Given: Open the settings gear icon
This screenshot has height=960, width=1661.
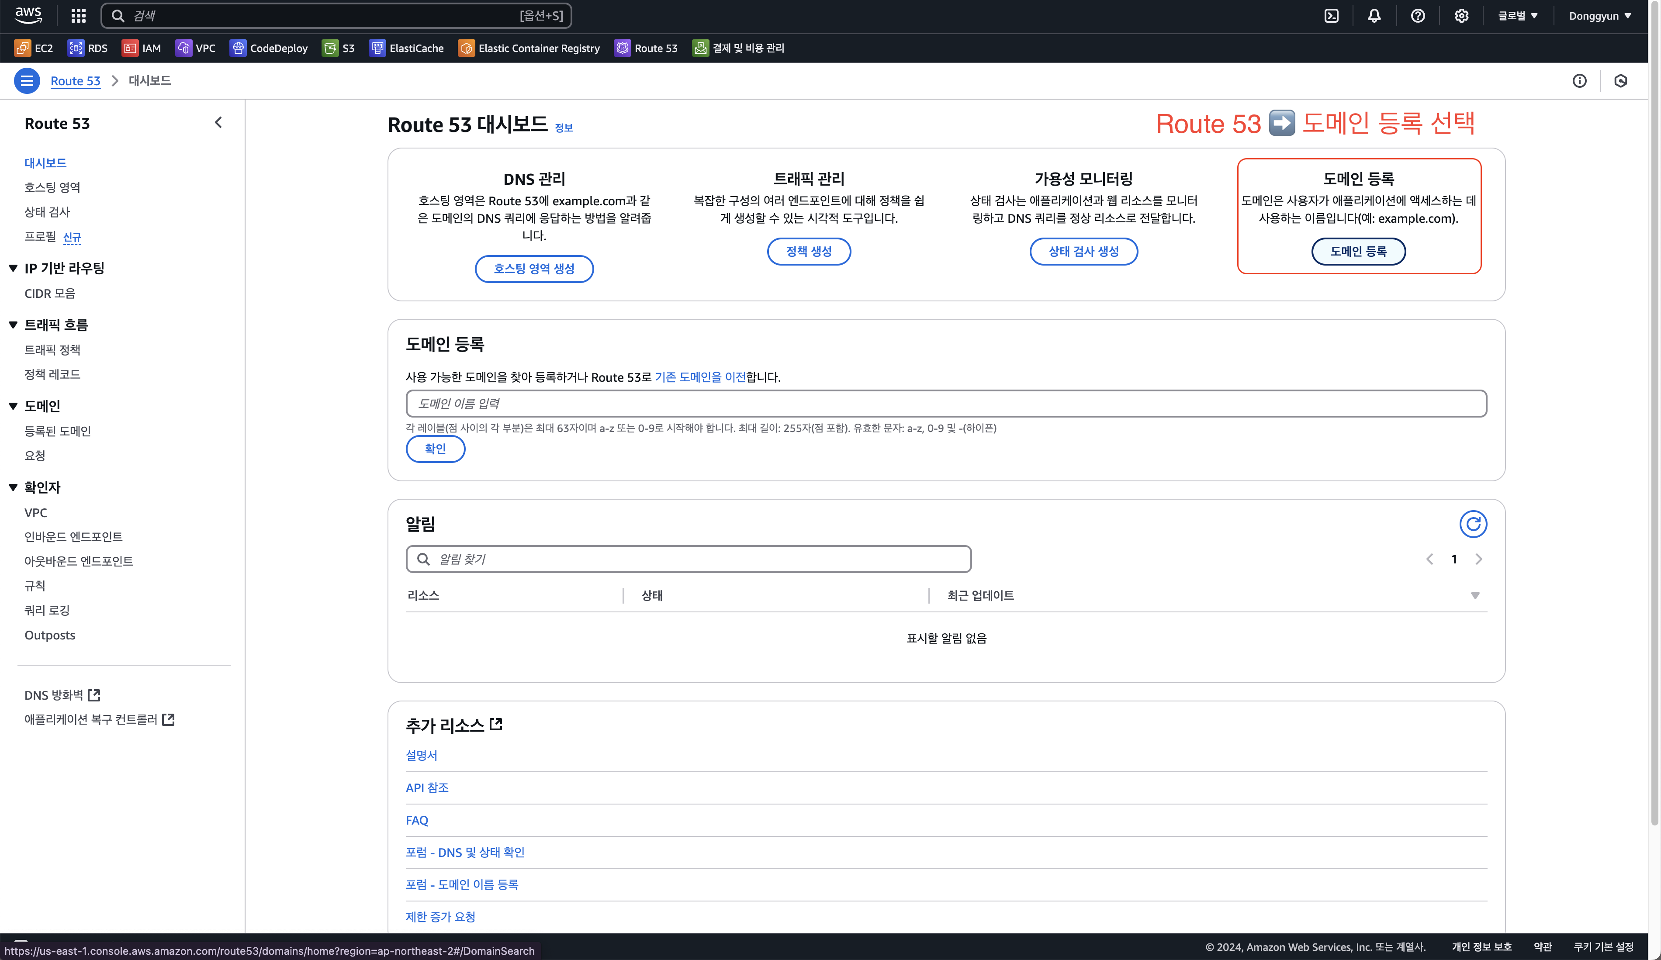Looking at the screenshot, I should pyautogui.click(x=1461, y=16).
